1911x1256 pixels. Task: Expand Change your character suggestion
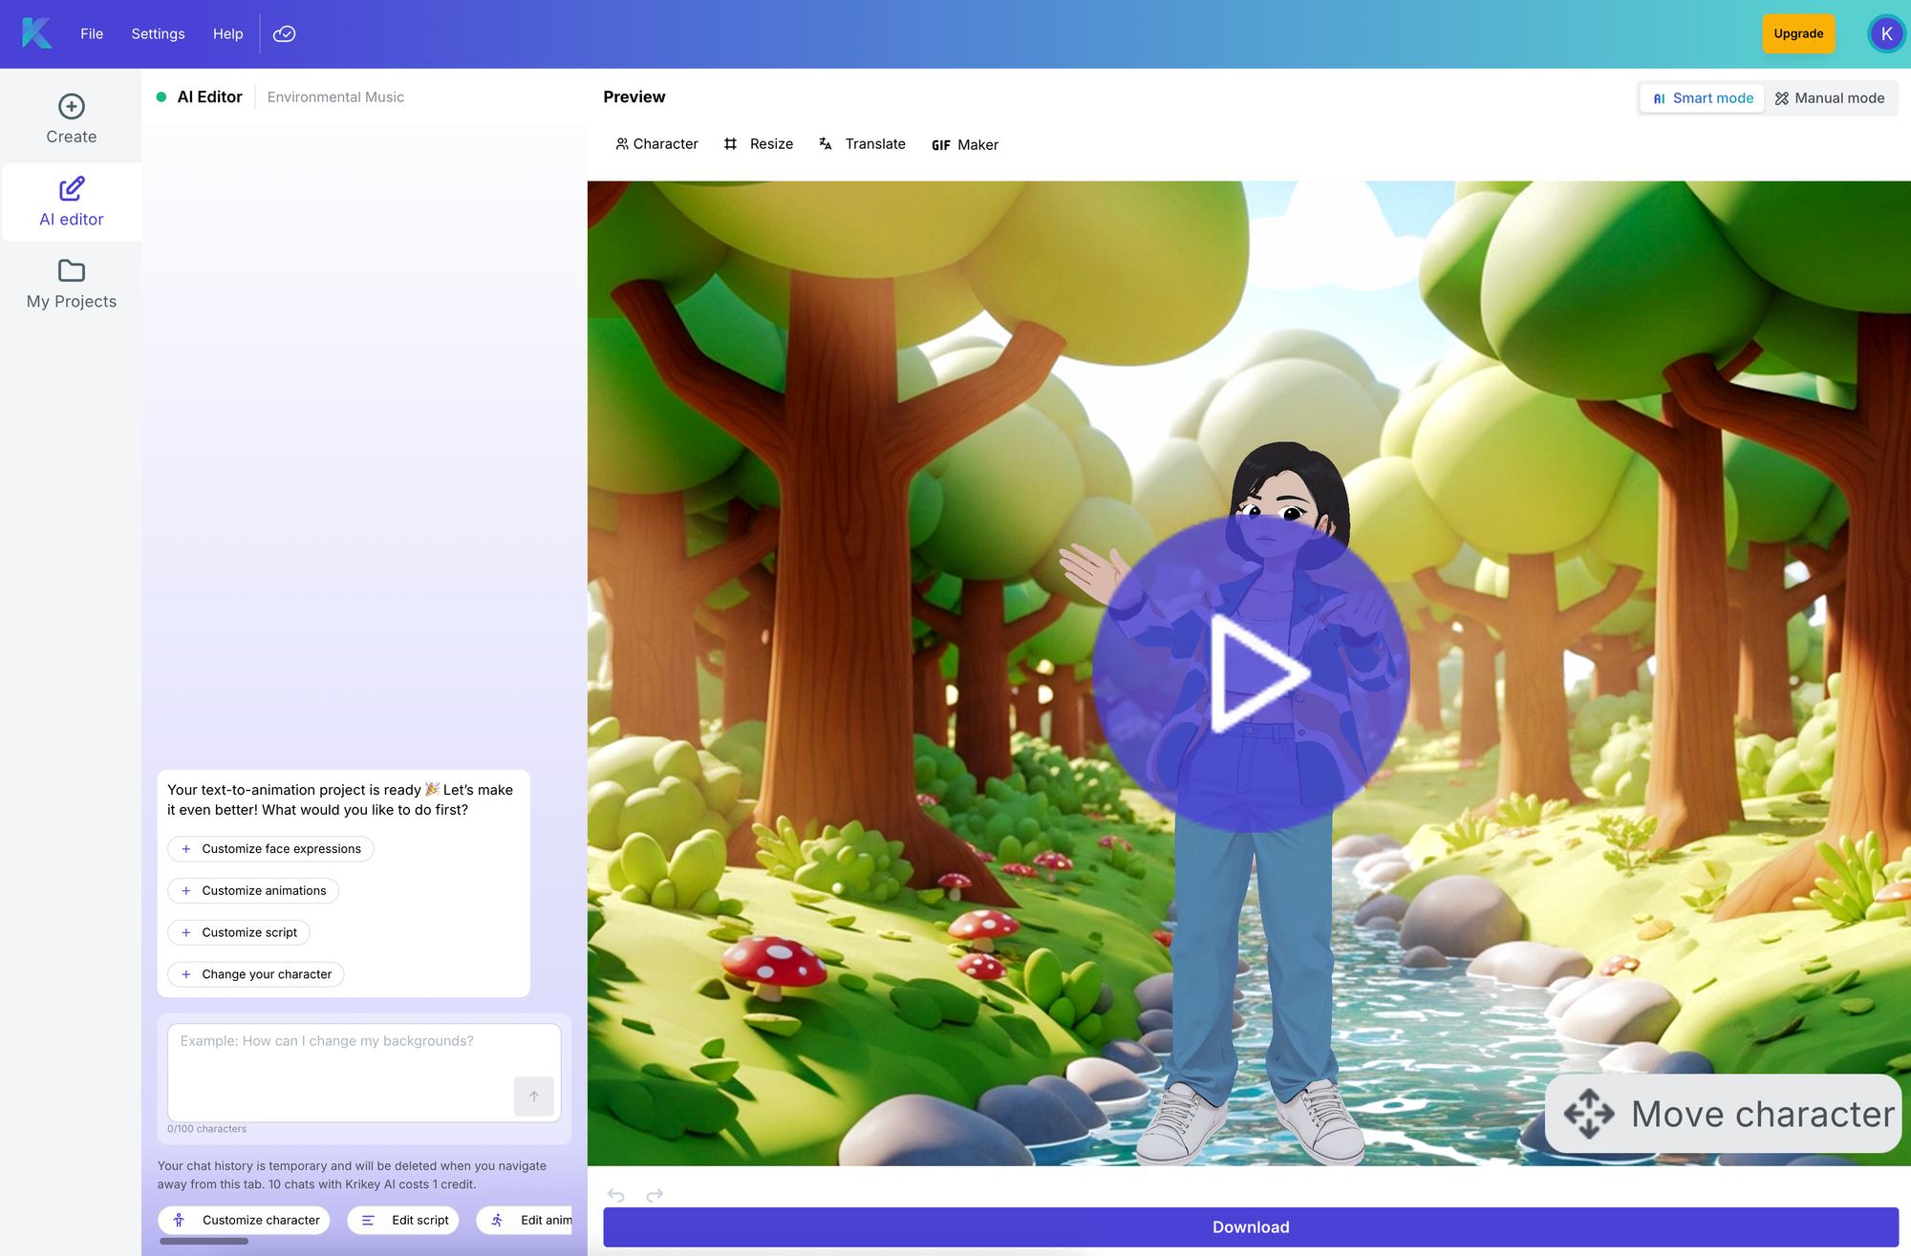pyautogui.click(x=256, y=974)
